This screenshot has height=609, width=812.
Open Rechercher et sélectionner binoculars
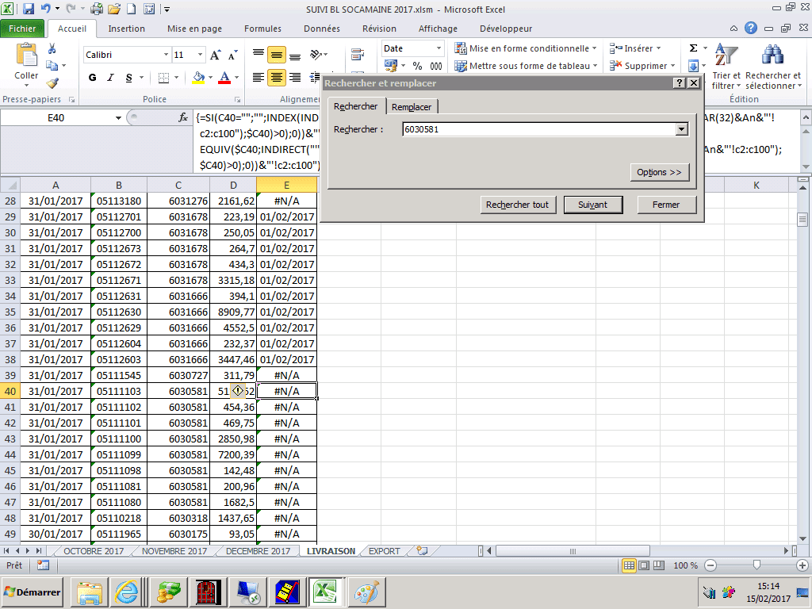(x=772, y=56)
